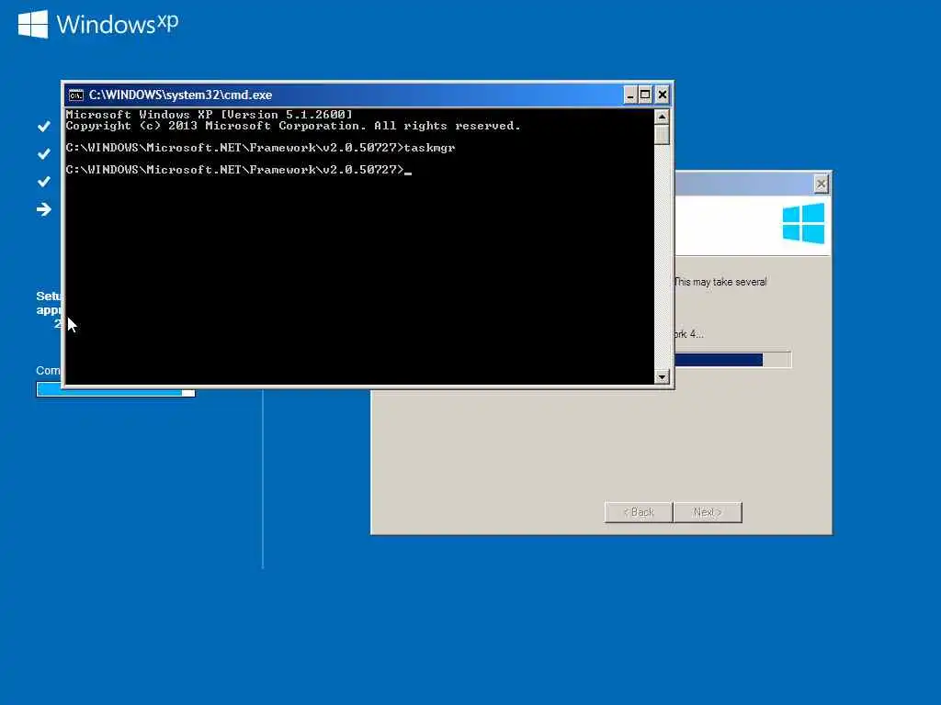Click the first completed step checkmark
The width and height of the screenshot is (941, 705).
pos(44,127)
